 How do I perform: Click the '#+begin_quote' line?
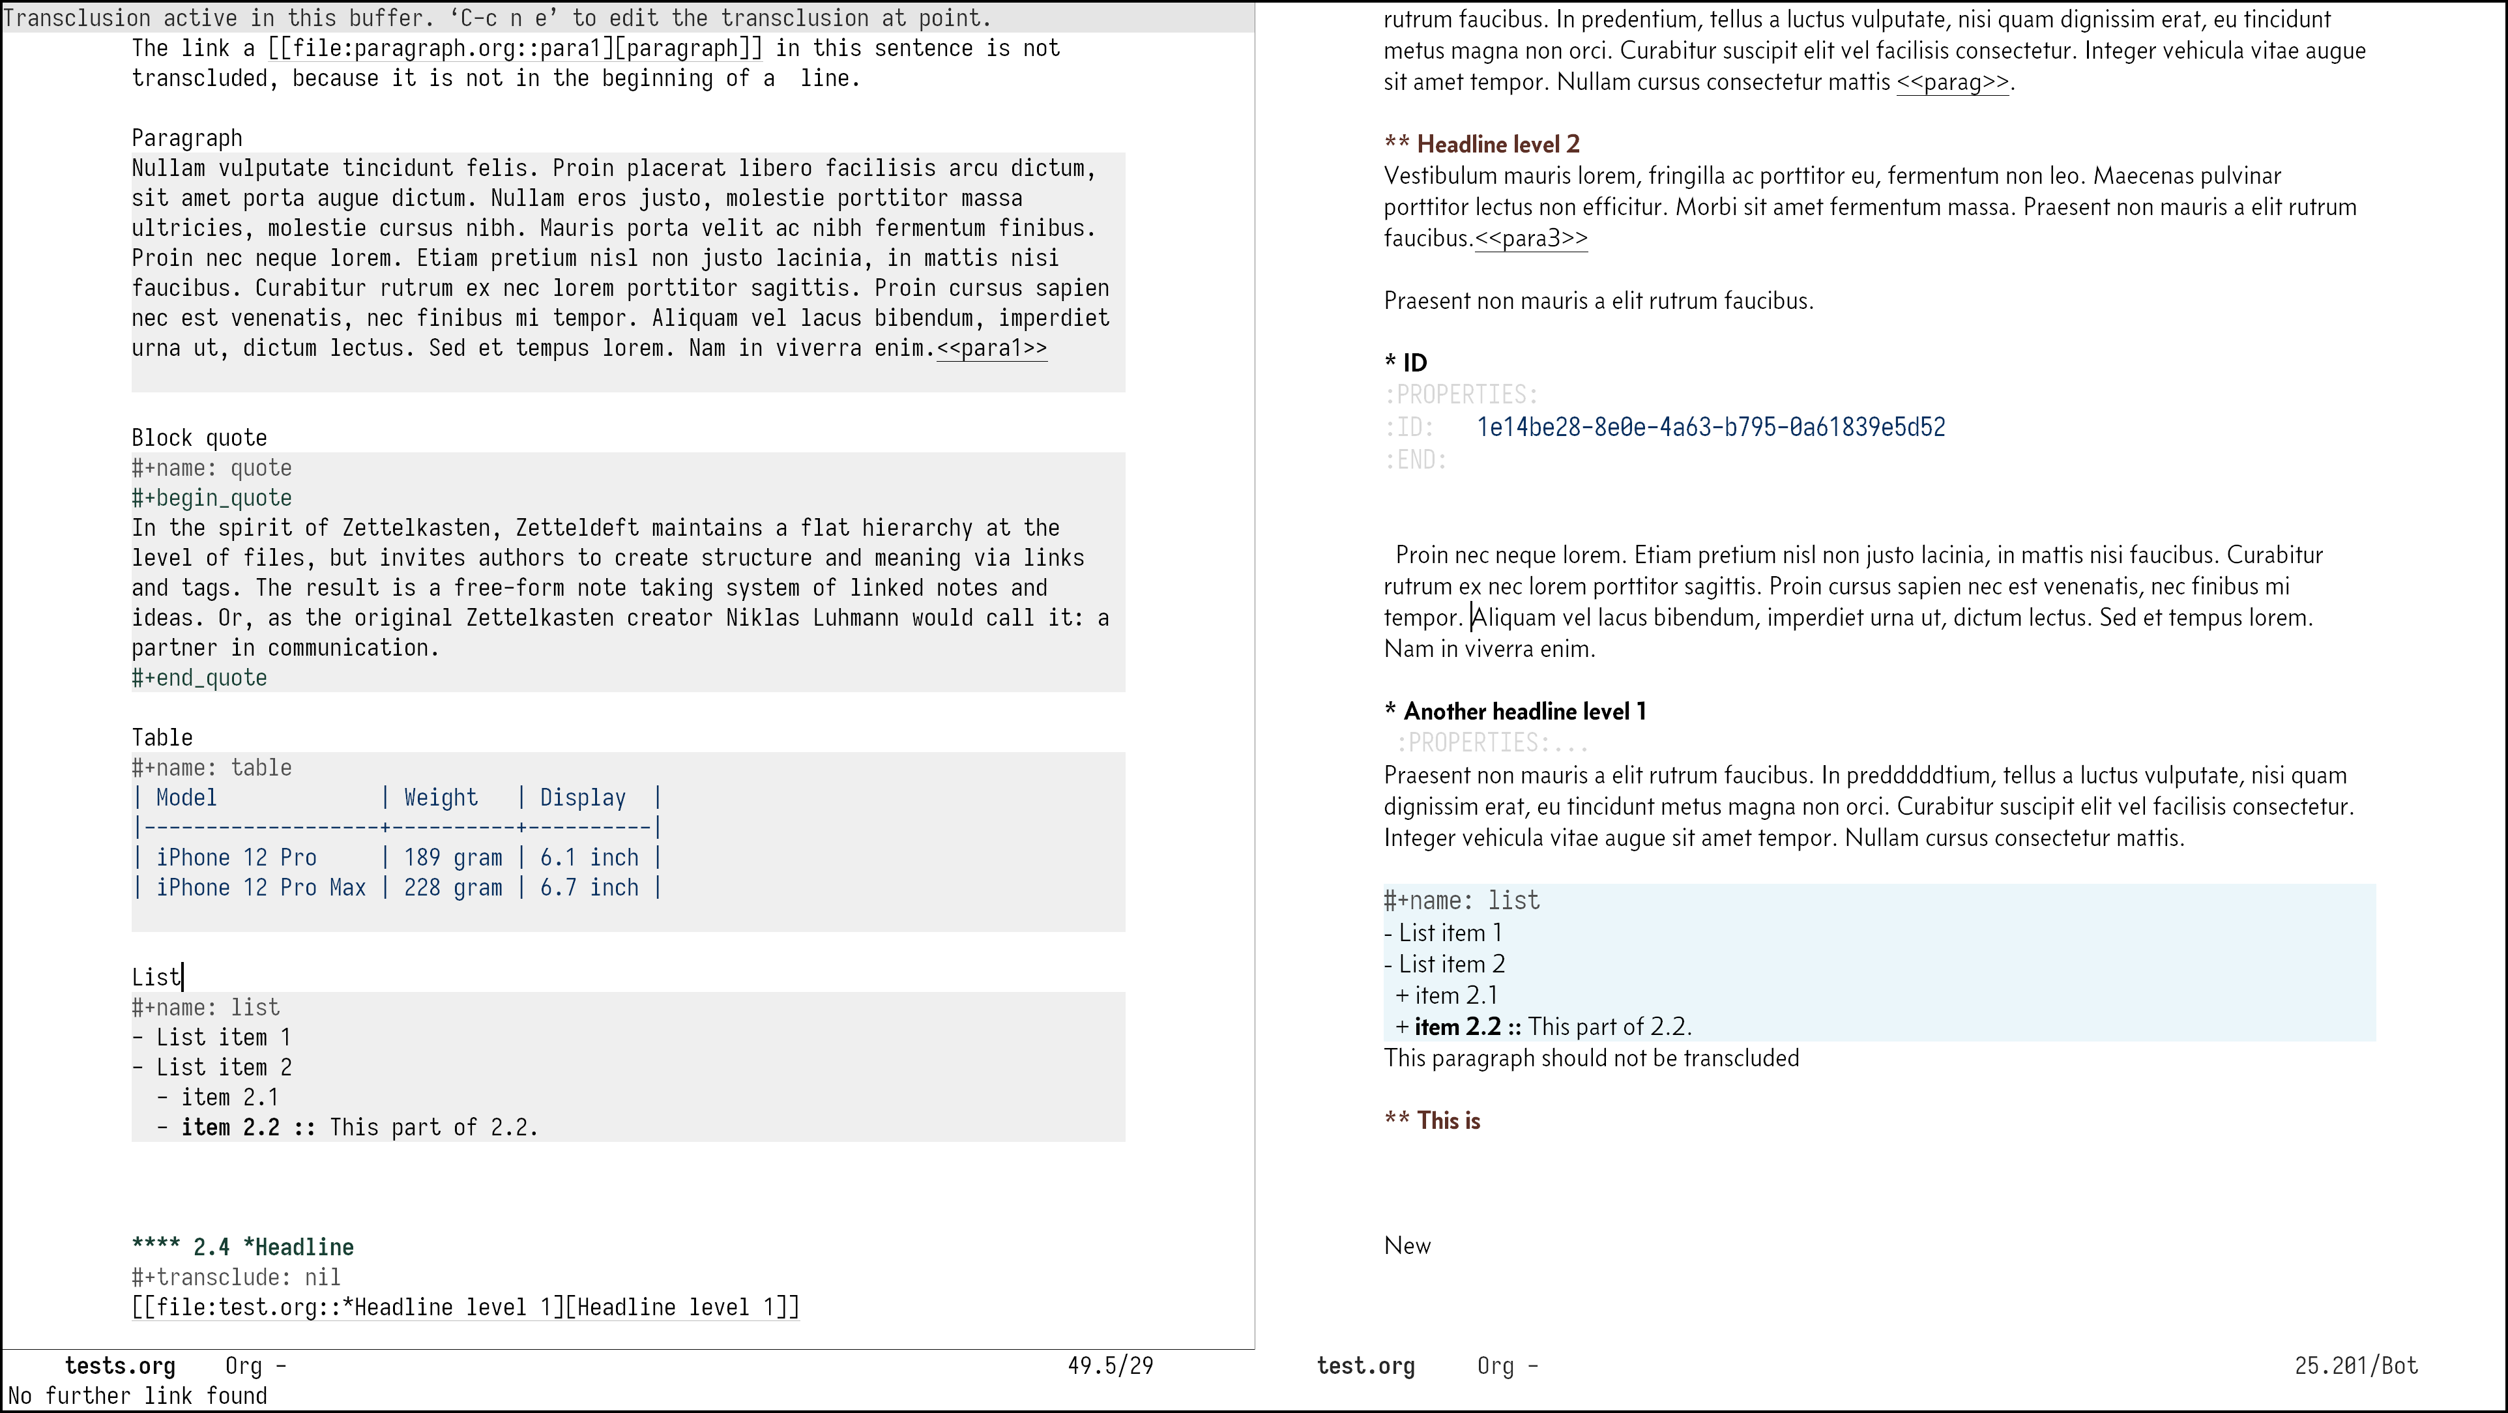pyautogui.click(x=211, y=499)
